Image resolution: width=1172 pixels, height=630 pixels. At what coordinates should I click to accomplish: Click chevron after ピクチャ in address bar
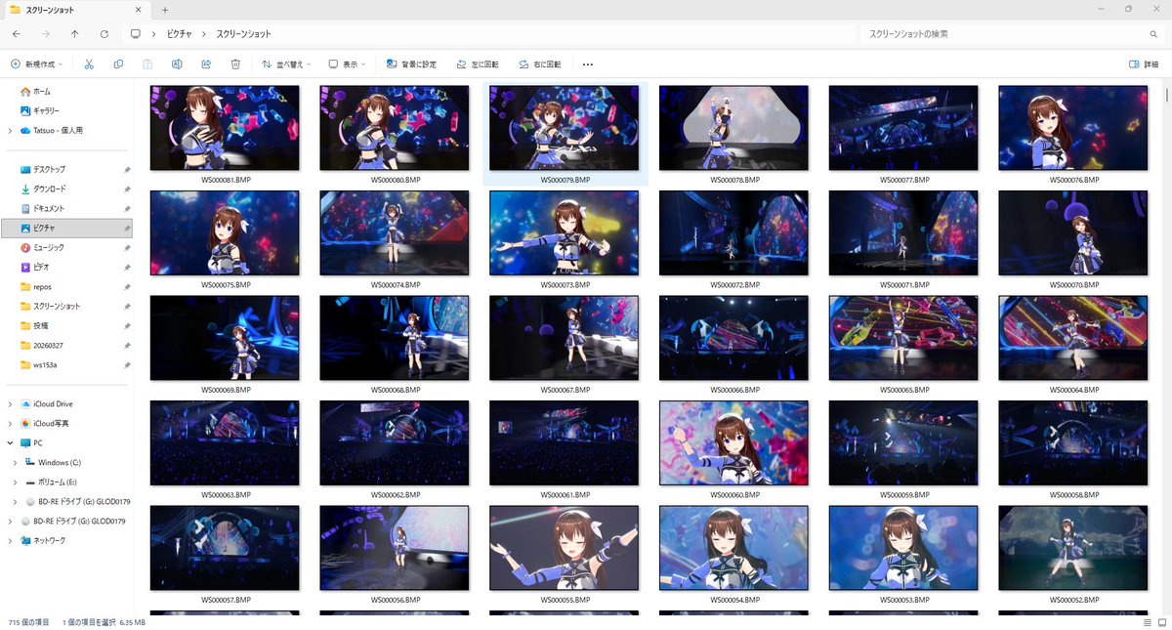pos(205,34)
